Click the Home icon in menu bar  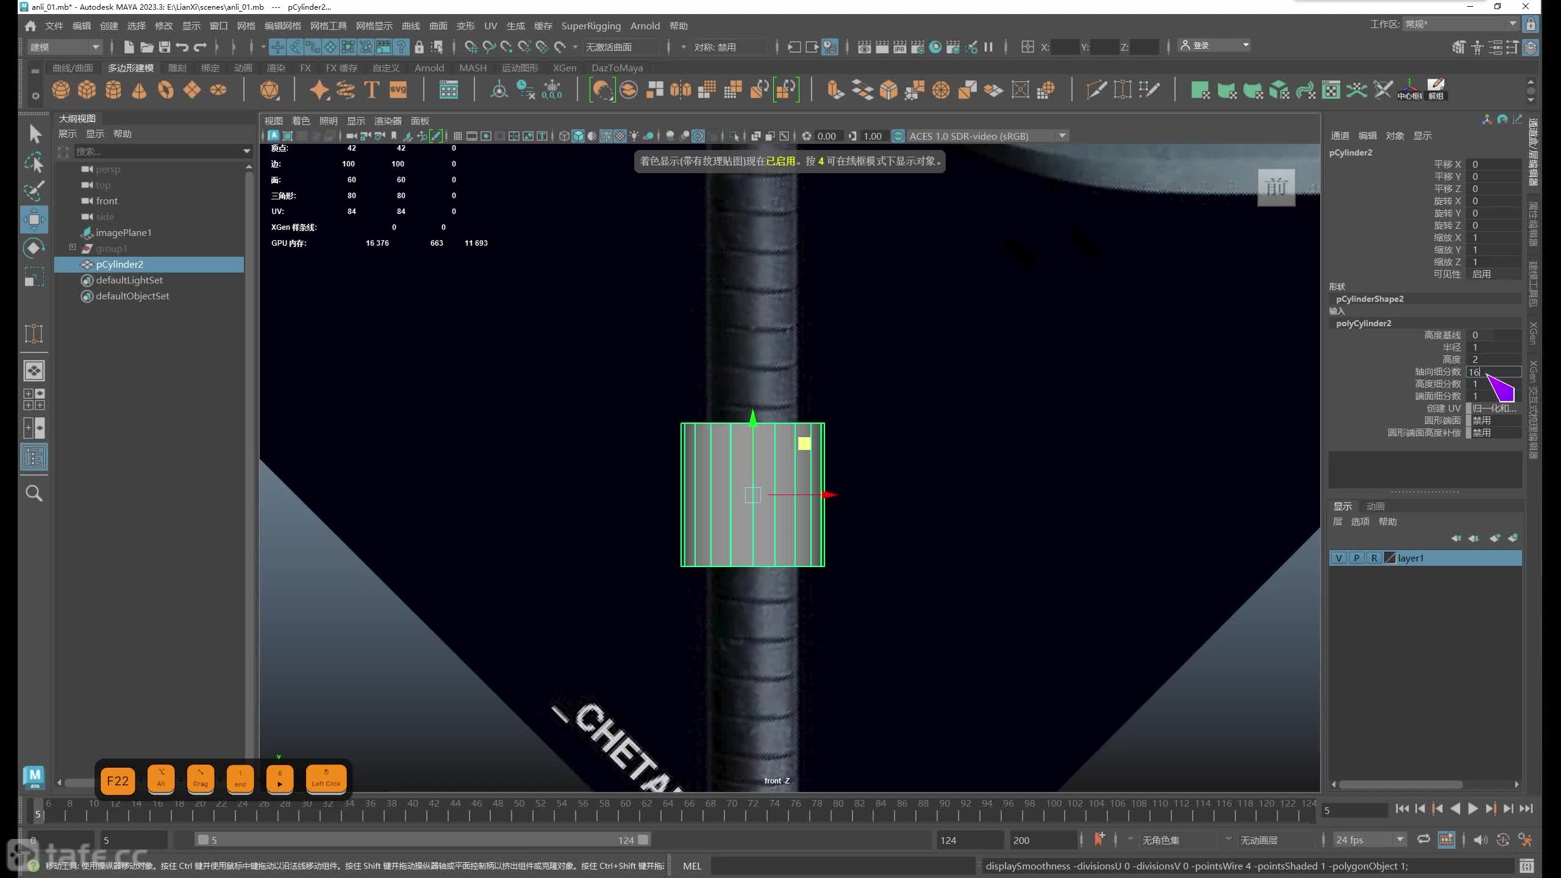30,26
